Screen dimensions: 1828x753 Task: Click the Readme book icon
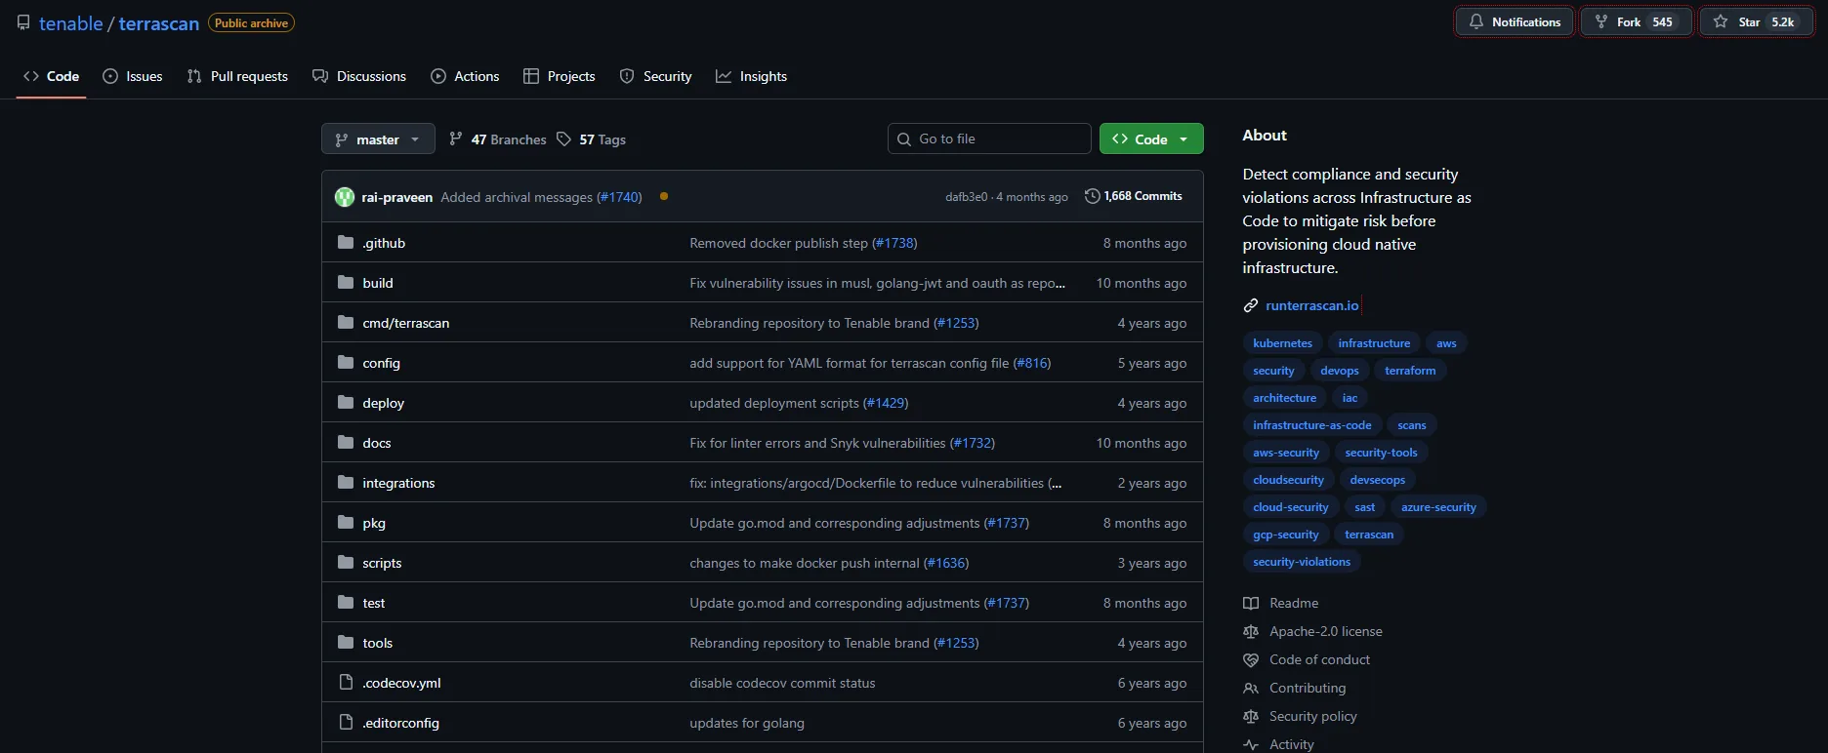1251,603
